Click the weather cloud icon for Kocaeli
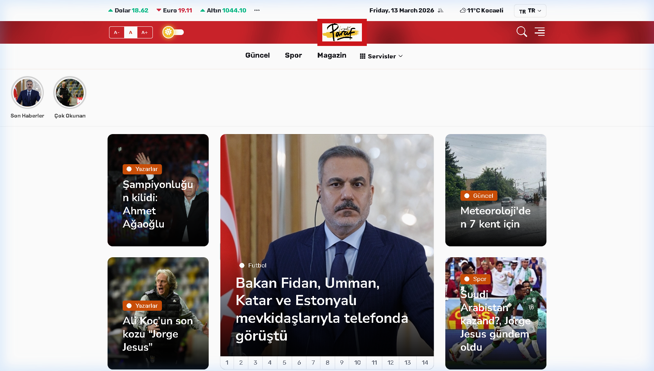The width and height of the screenshot is (654, 371). (x=463, y=10)
